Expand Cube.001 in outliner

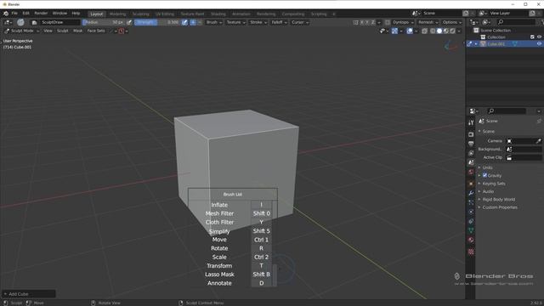pyautogui.click(x=476, y=44)
